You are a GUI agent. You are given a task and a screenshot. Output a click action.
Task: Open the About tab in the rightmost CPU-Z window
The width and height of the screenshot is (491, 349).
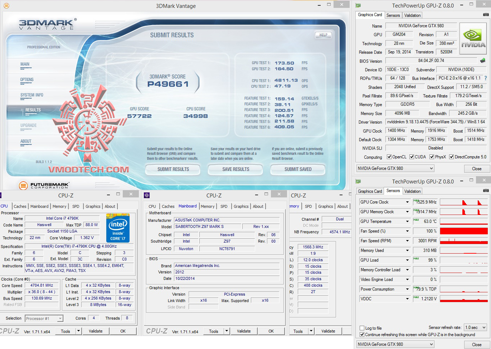[x=342, y=206]
